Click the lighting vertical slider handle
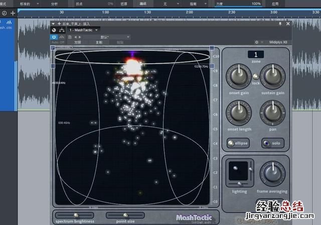Viewport: 321px width, 225px height. point(251,169)
